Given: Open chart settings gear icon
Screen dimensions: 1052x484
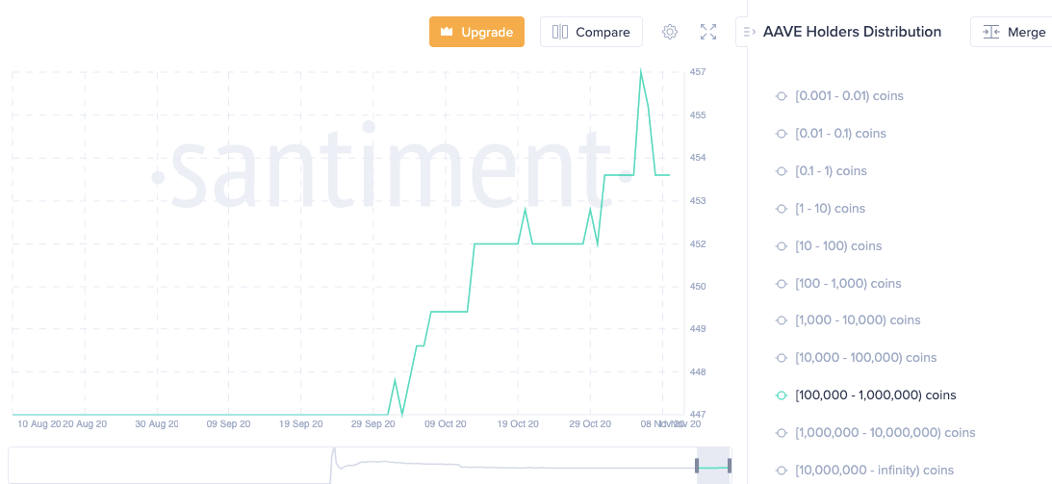Looking at the screenshot, I should point(670,32).
